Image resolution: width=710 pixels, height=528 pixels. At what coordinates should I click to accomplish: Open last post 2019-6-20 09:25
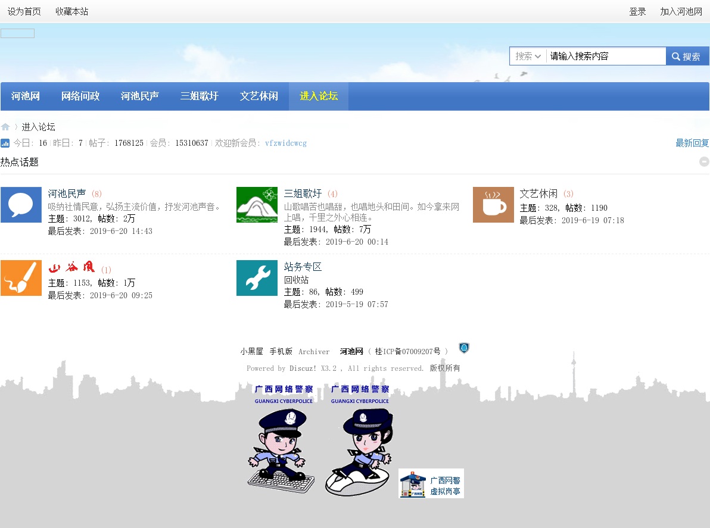(122, 295)
